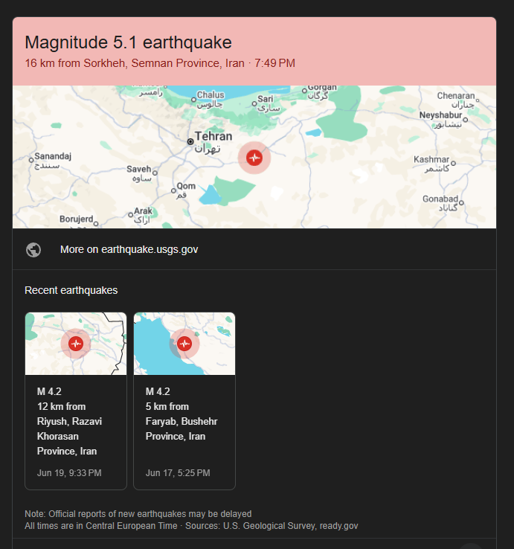Open the More on earthquake.usgs.gov link
The width and height of the screenshot is (514, 549).
(x=129, y=249)
